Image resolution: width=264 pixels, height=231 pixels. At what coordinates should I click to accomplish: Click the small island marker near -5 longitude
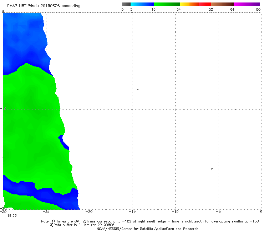click(x=212, y=168)
